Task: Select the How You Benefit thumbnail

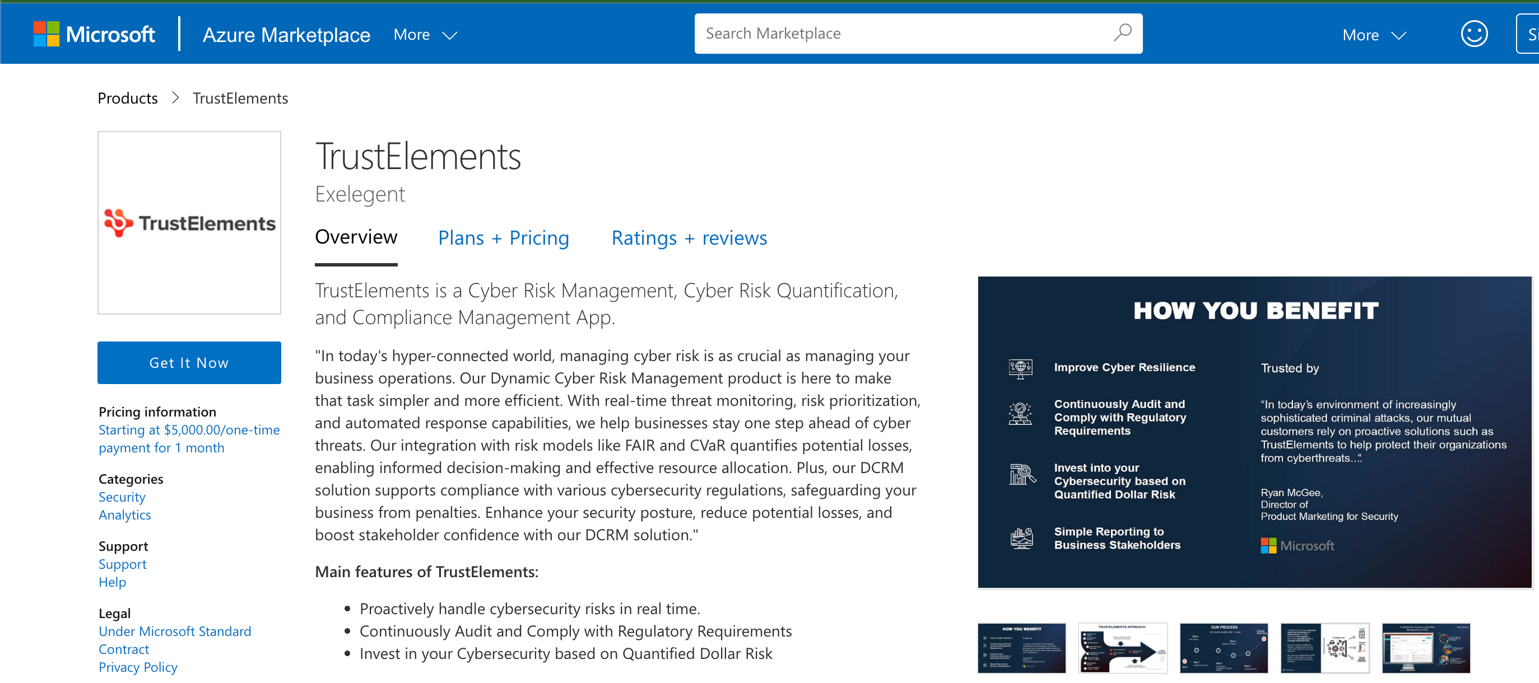Action: click(x=1021, y=648)
